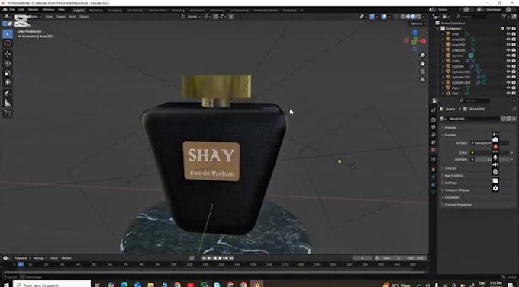Disable Area.001 light in renders
The height and width of the screenshot is (287, 519).
514,40
